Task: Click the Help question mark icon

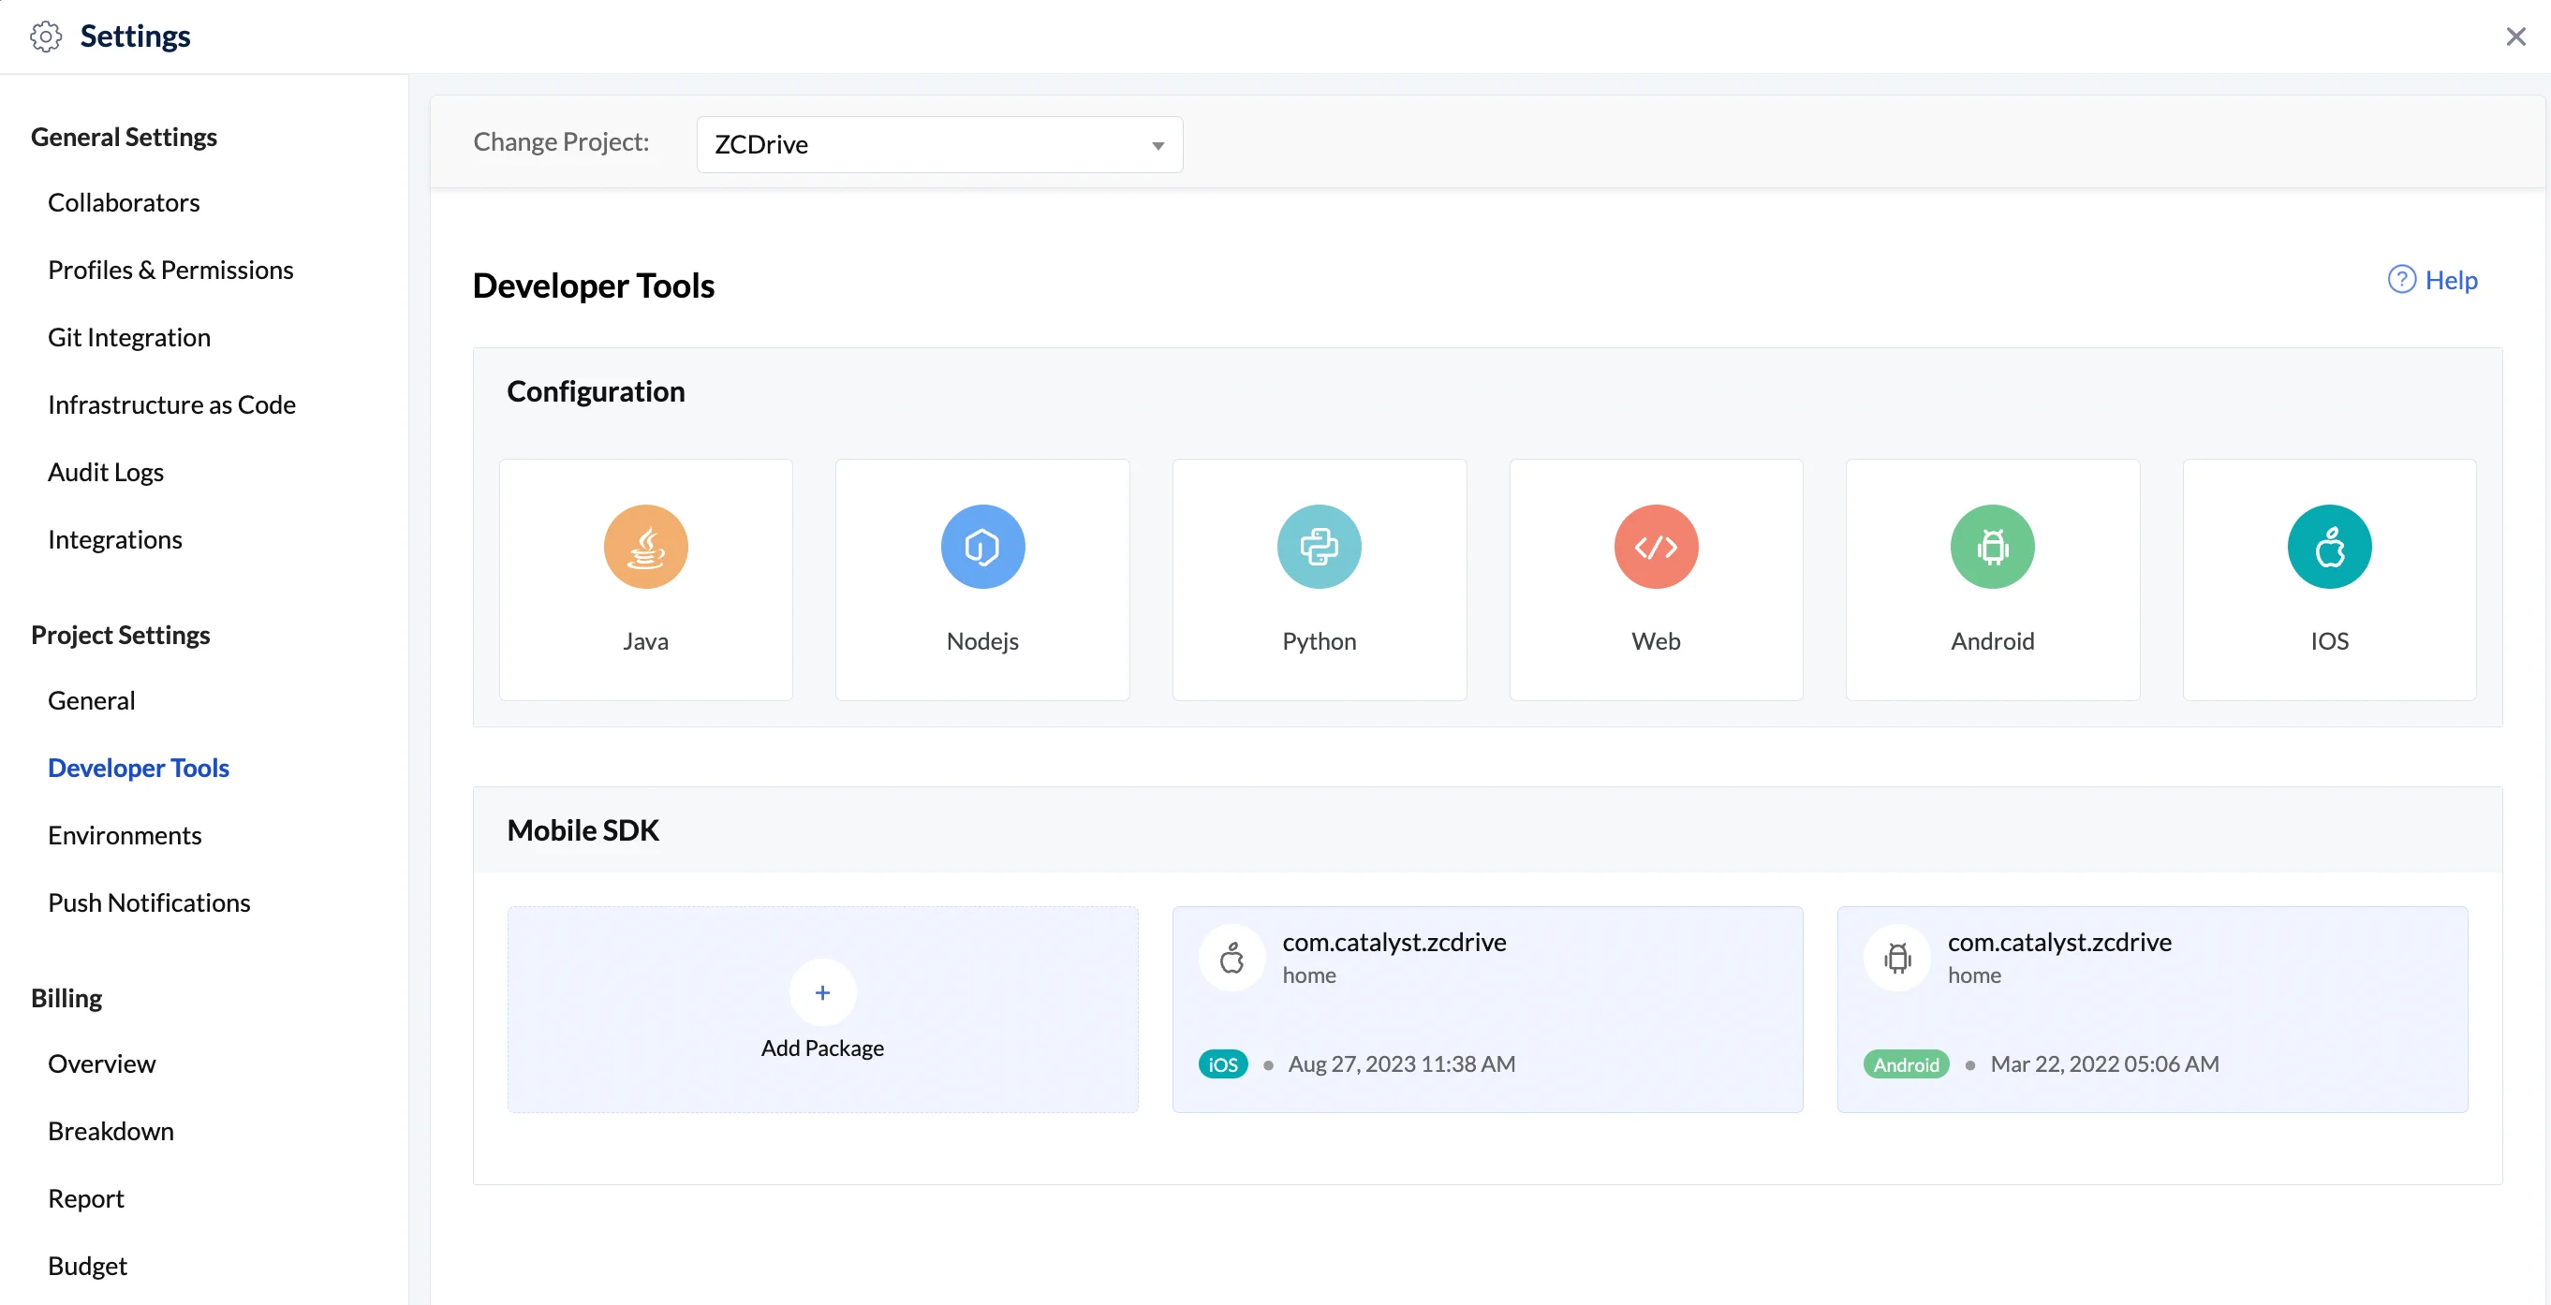Action: tap(2401, 280)
